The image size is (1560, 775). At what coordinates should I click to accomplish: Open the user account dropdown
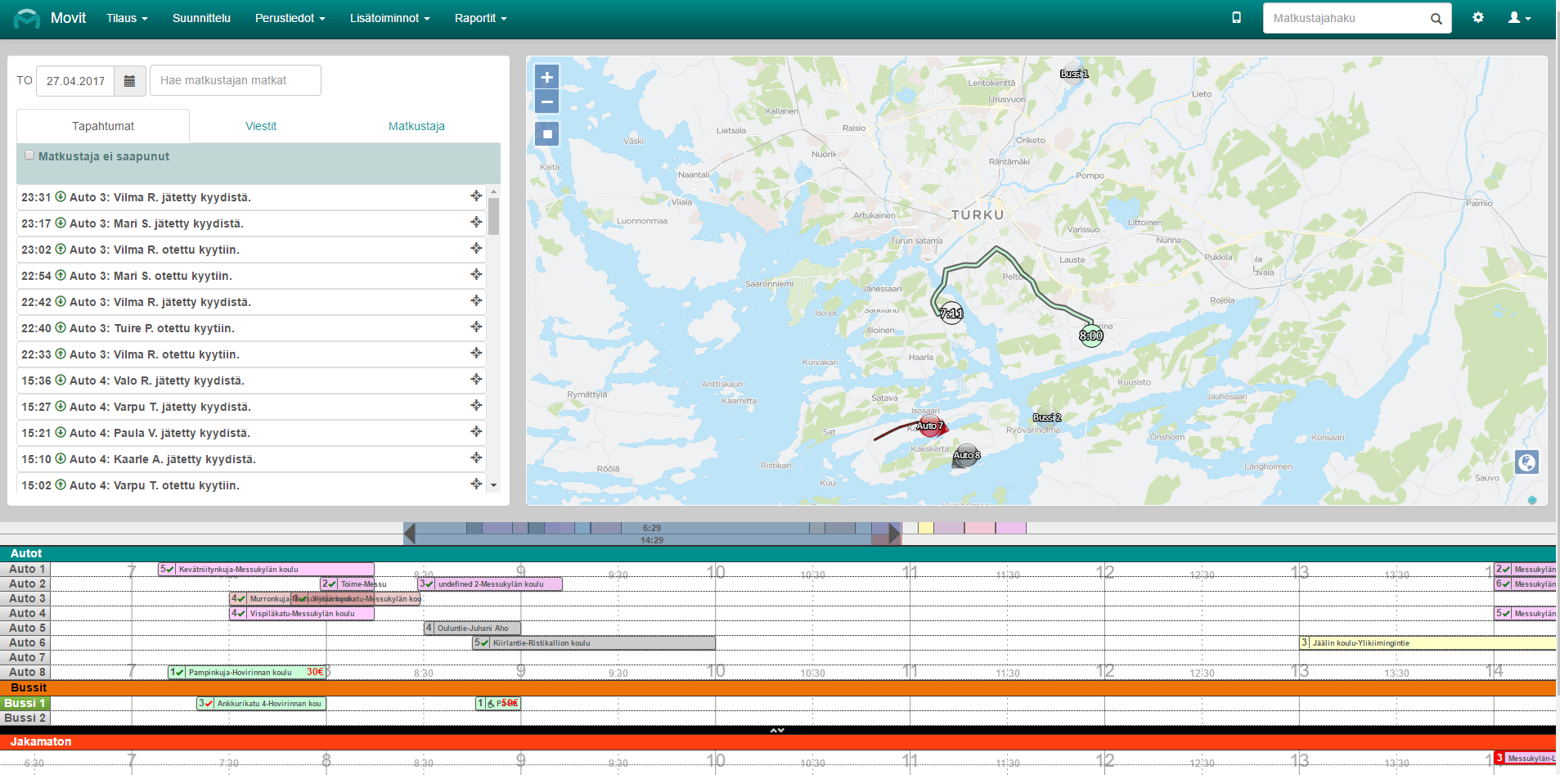coord(1519,18)
